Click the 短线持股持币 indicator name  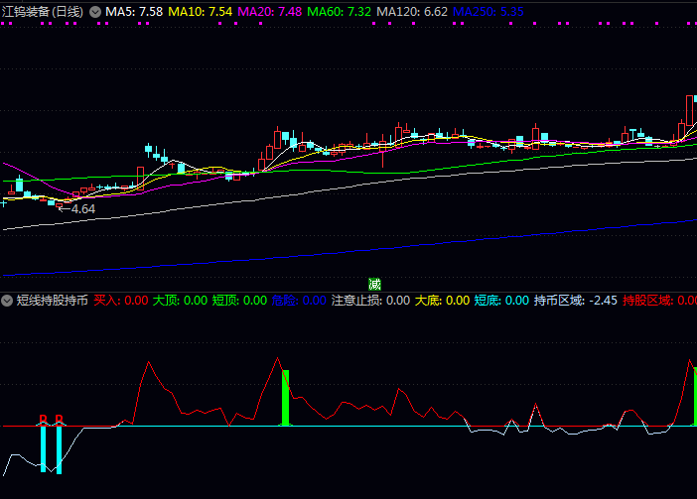pyautogui.click(x=52, y=300)
